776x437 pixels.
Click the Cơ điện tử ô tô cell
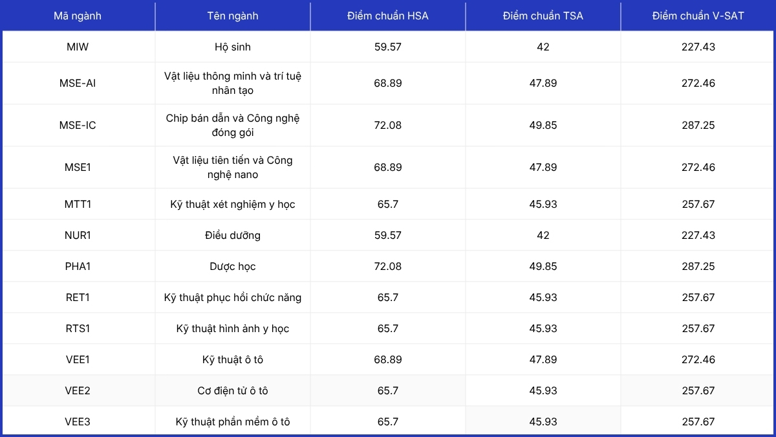pyautogui.click(x=233, y=390)
